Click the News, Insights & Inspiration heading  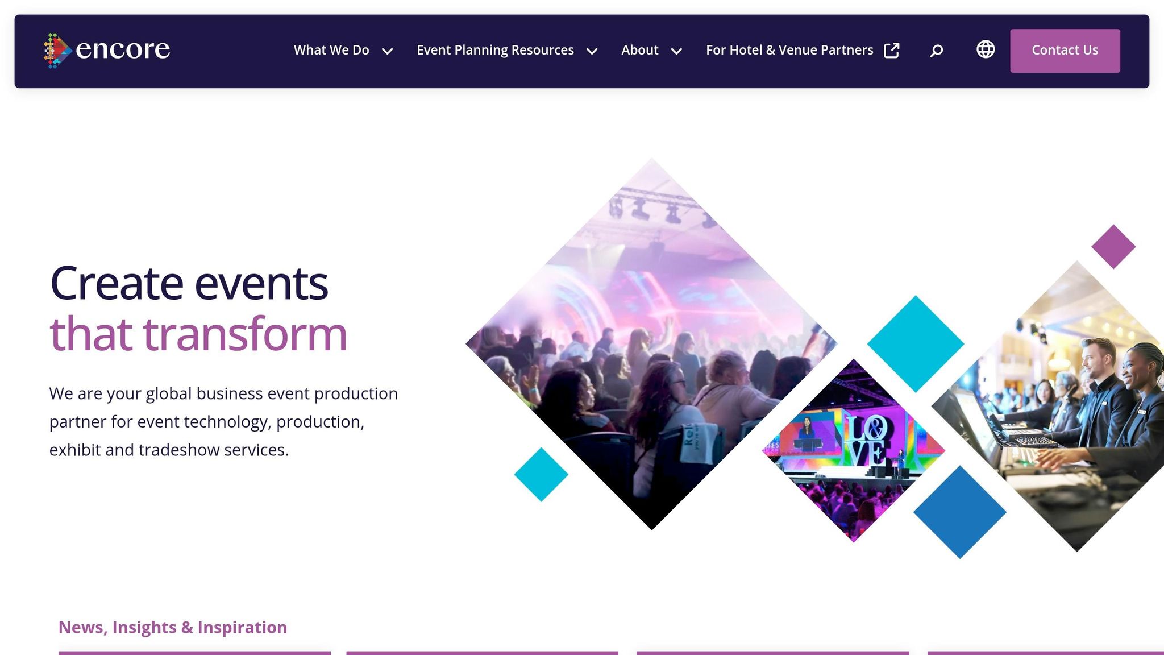(172, 627)
